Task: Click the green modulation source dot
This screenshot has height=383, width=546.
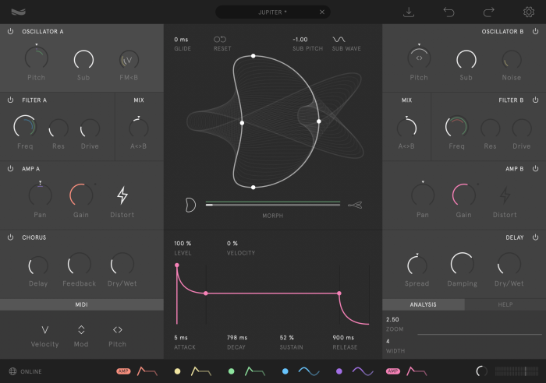Action: coord(231,371)
